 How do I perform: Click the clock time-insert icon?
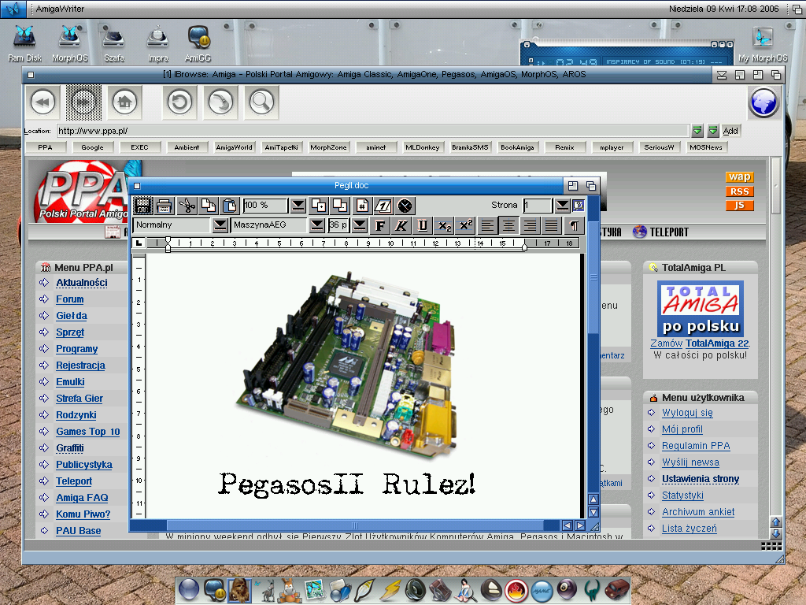point(405,206)
